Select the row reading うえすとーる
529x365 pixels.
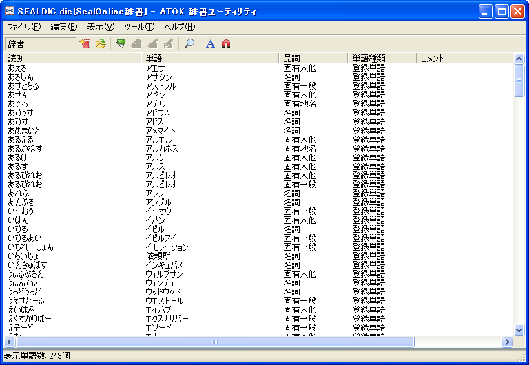pos(26,300)
